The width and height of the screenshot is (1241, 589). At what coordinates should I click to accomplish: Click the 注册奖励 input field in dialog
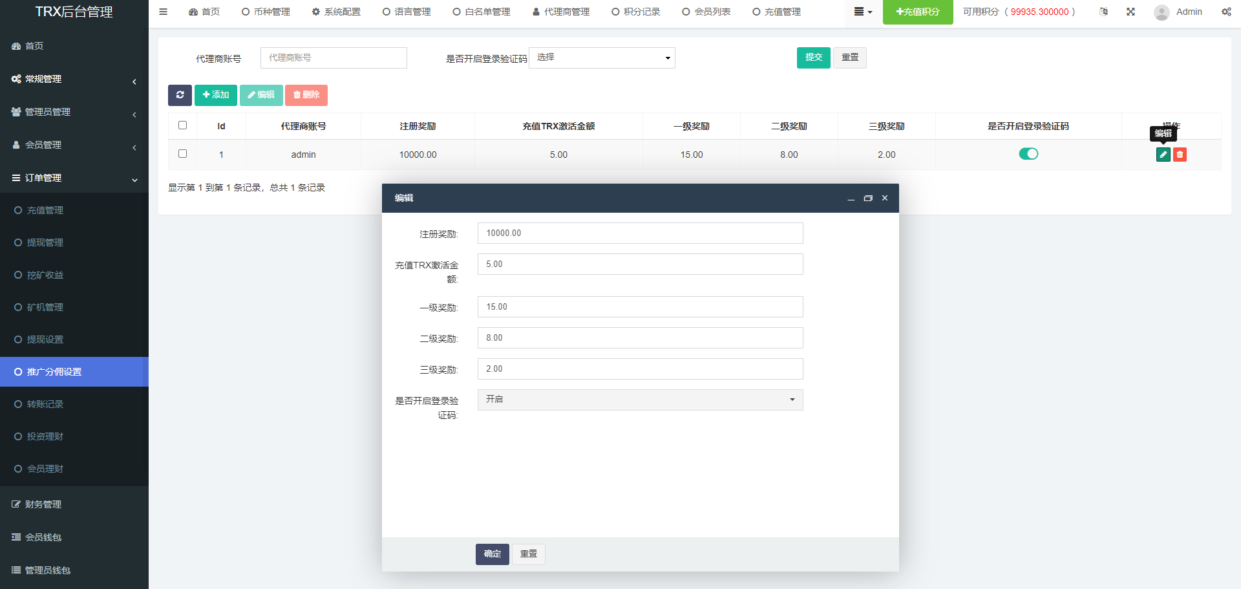tap(640, 233)
